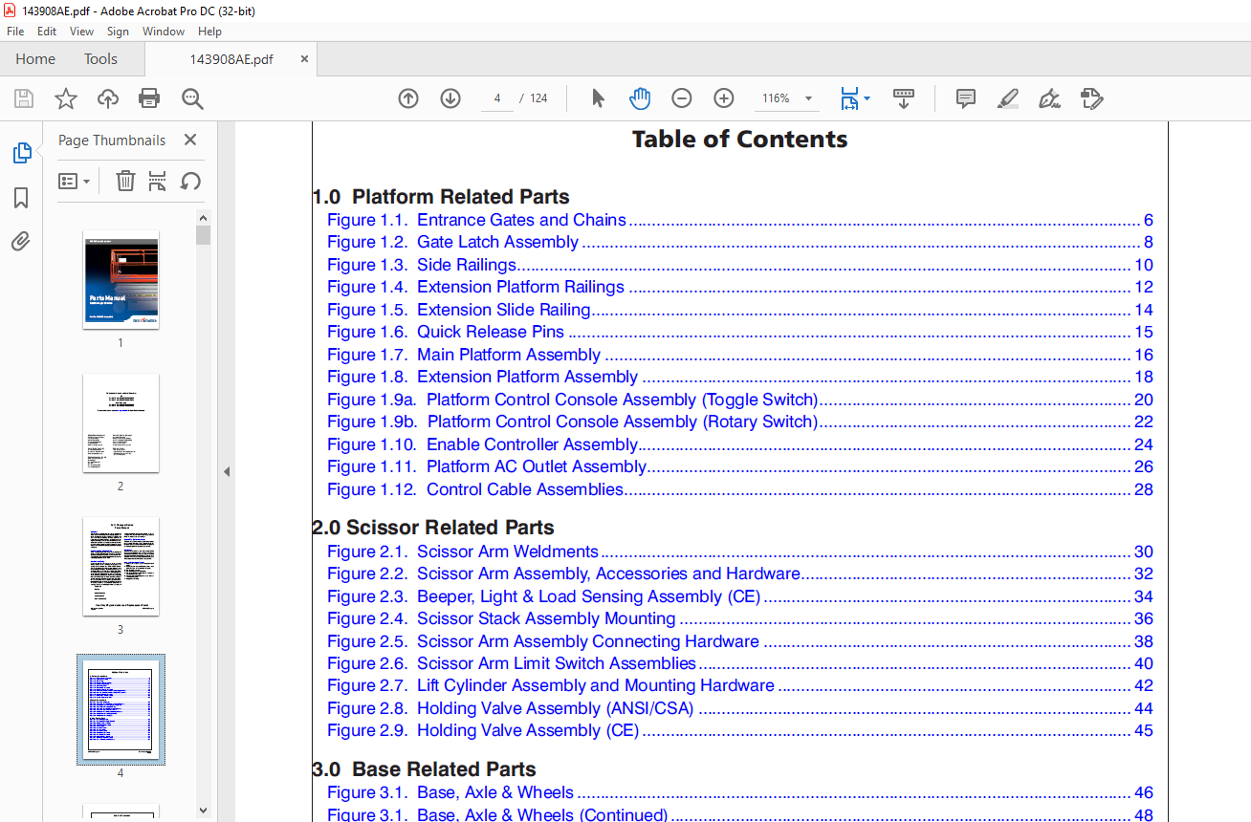Collapse the navigation pane arrow
1251x822 pixels.
(x=227, y=471)
